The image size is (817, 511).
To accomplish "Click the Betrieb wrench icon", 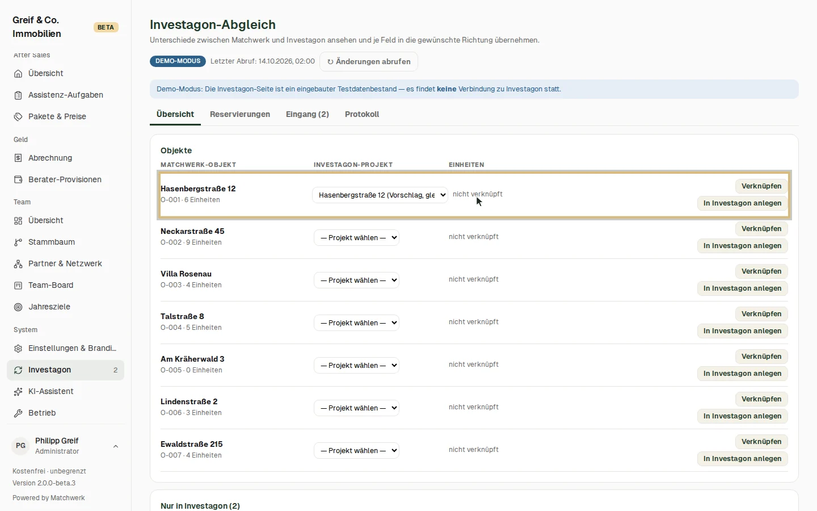I will [18, 413].
